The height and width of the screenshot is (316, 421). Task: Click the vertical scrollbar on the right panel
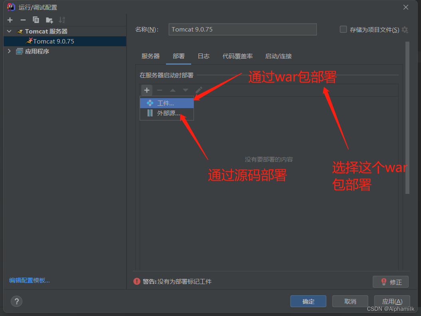tap(407, 118)
